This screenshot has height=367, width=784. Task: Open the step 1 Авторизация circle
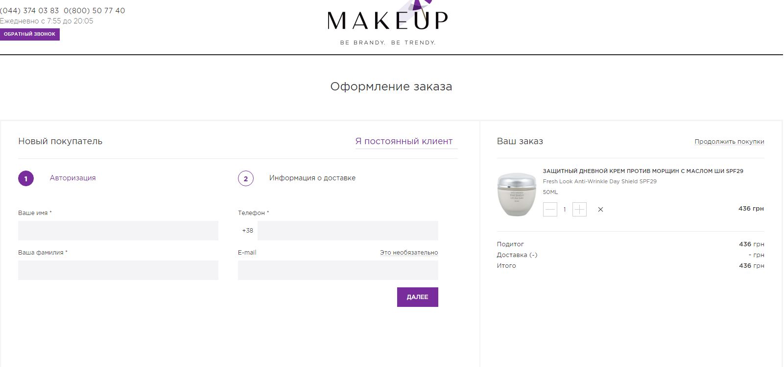coord(26,178)
